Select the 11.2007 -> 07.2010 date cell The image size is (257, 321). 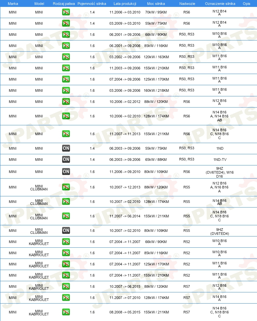point(125,298)
